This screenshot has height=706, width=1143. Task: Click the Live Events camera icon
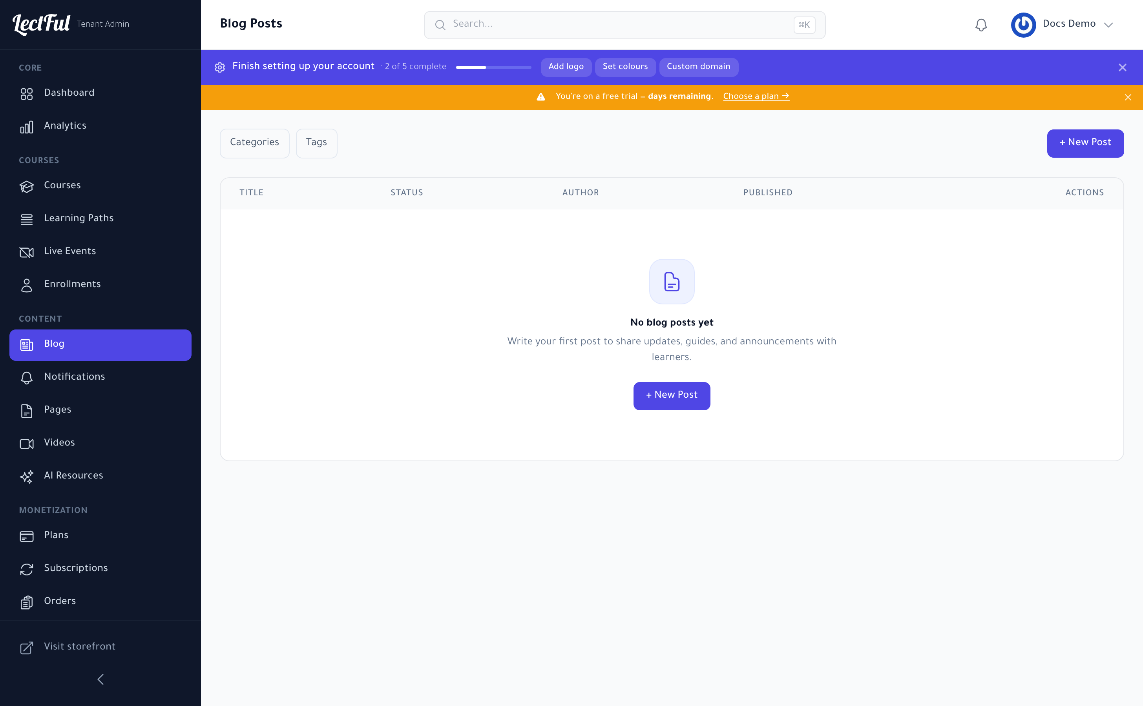pos(27,252)
